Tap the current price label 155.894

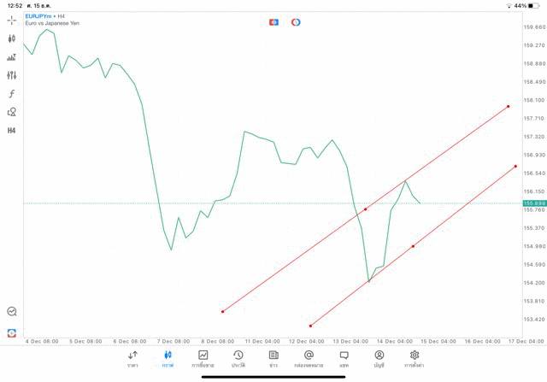click(533, 203)
